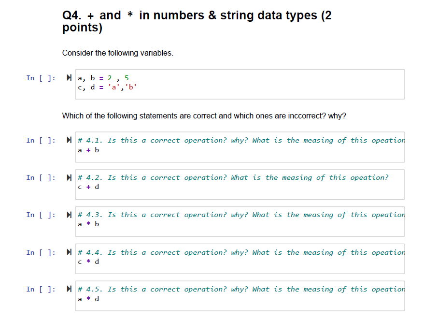The height and width of the screenshot is (321, 424).
Task: Click the run icon next to the c * d cell
Action: (69, 252)
